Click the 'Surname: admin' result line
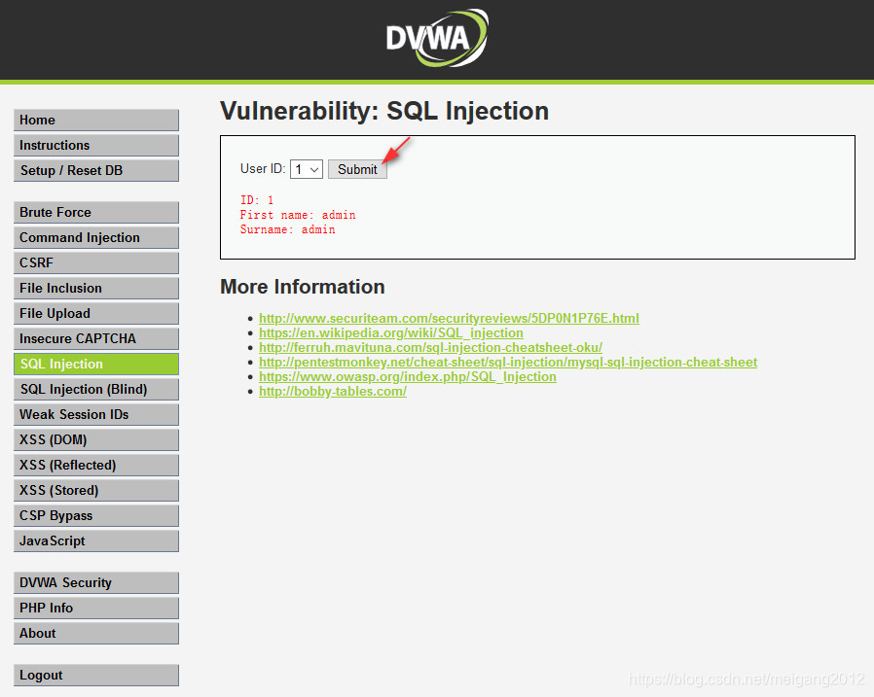Viewport: 874px width, 697px height. click(288, 229)
